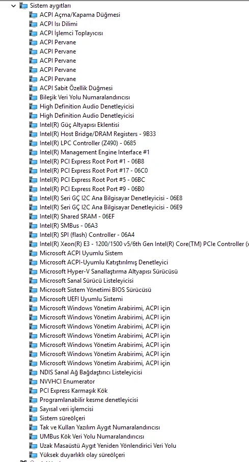Viewport: 249px width, 462px height.
Task: Click icon of Intel(R) Shared SRAM - 06EF
Action: [33, 216]
